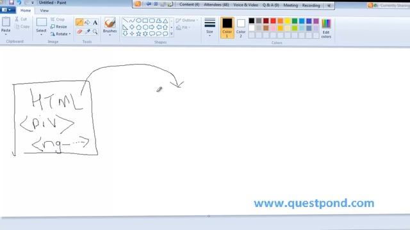Choose the Oval shape
Screen dimensions: 410x230
point(138,20)
